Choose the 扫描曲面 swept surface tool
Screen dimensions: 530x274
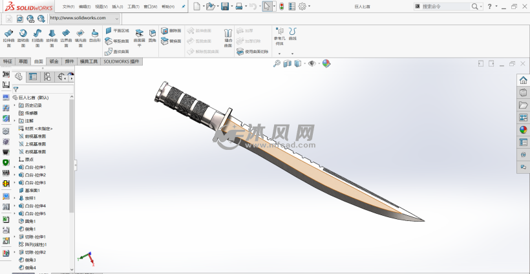tap(37, 37)
